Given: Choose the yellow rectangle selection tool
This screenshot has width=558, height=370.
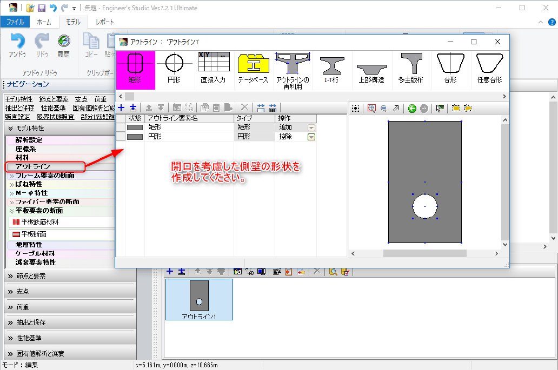Looking at the screenshot, I should pos(456,109).
